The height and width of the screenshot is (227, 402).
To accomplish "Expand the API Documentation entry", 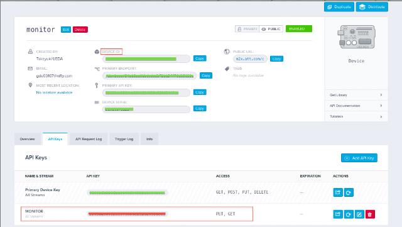I will tap(356, 106).
